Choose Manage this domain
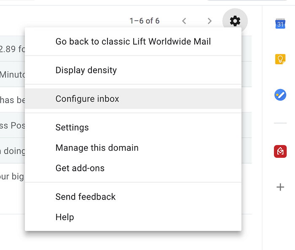The height and width of the screenshot is (250, 295). point(133,148)
